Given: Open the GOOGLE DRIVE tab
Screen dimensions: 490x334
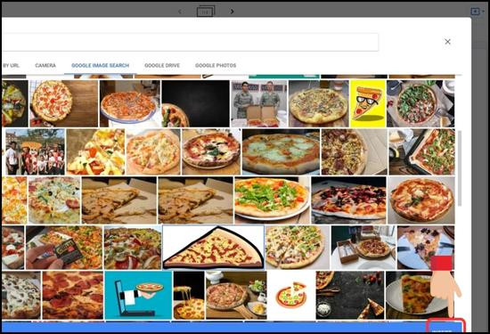Looking at the screenshot, I should [162, 65].
